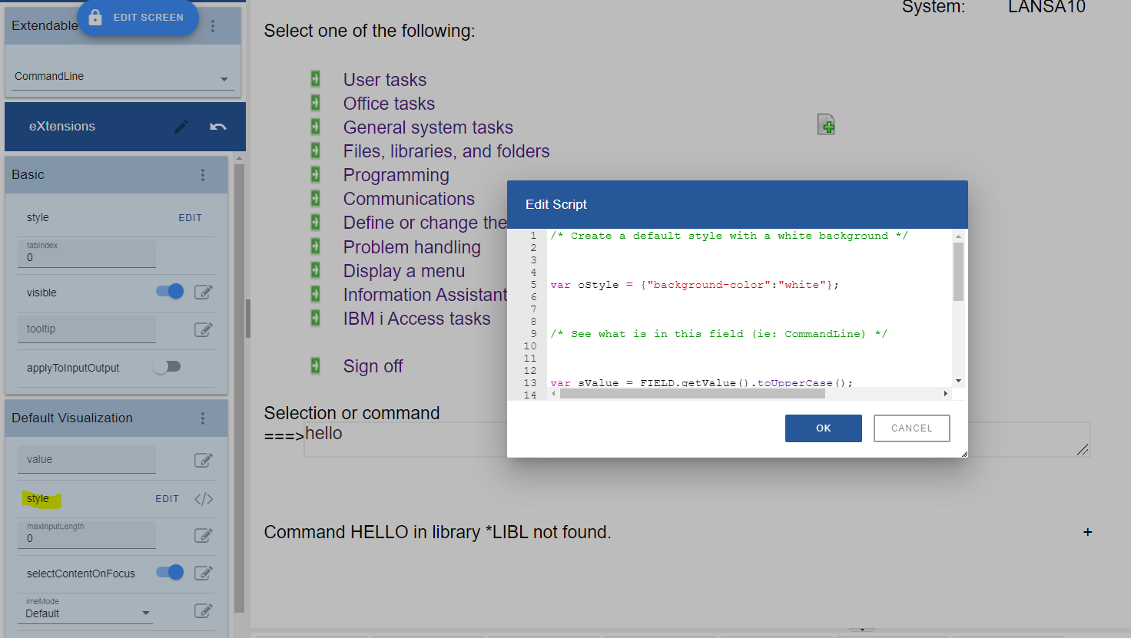Select the Sign off menu option

coord(373,366)
